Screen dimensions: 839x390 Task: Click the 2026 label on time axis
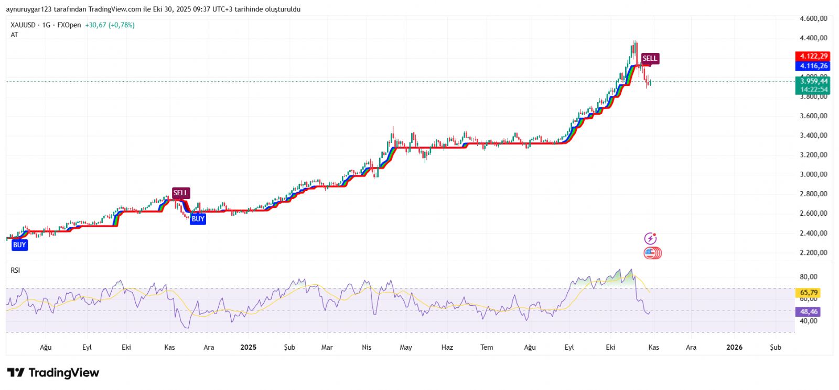pos(734,347)
